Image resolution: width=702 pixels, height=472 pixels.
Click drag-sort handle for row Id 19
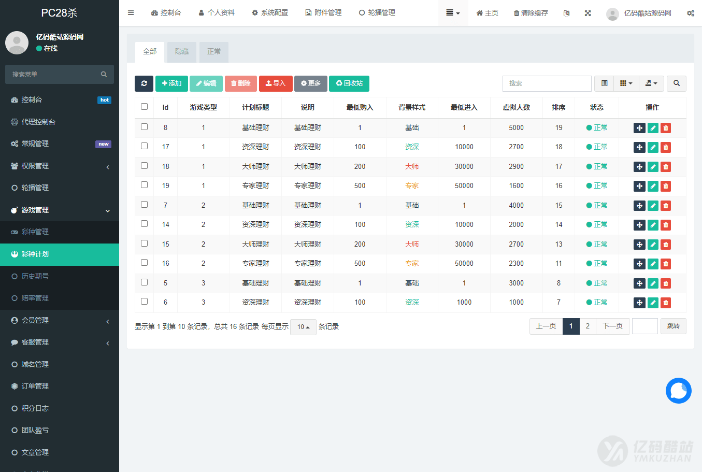coord(639,186)
